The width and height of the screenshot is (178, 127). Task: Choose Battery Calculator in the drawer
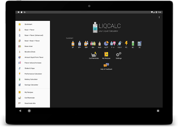point(33,79)
